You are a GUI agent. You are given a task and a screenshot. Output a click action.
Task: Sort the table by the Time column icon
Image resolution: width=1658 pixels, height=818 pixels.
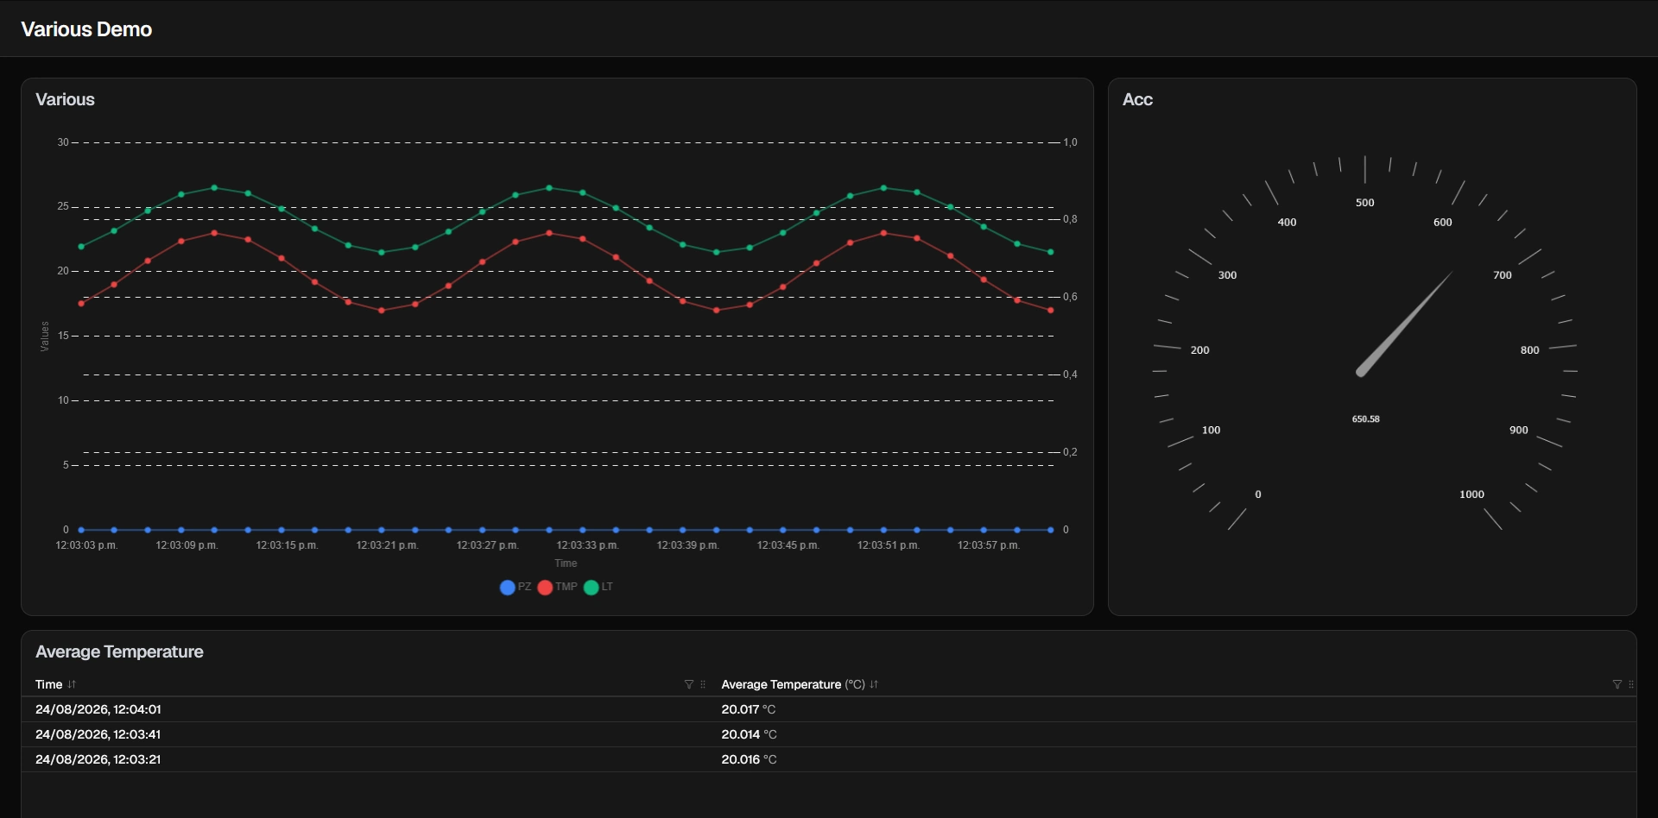tap(72, 684)
